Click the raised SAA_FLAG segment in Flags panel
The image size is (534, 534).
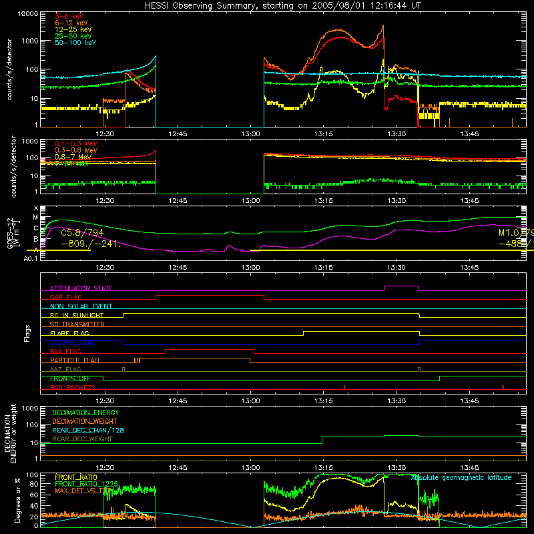click(x=210, y=349)
